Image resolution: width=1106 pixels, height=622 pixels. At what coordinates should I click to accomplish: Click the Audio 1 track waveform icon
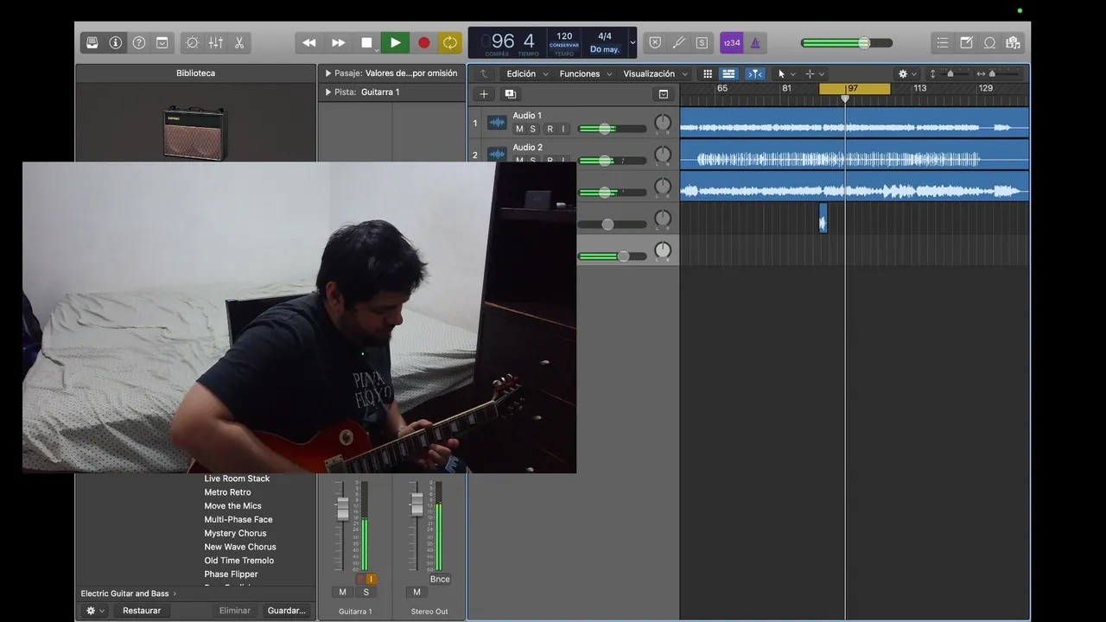pos(497,123)
